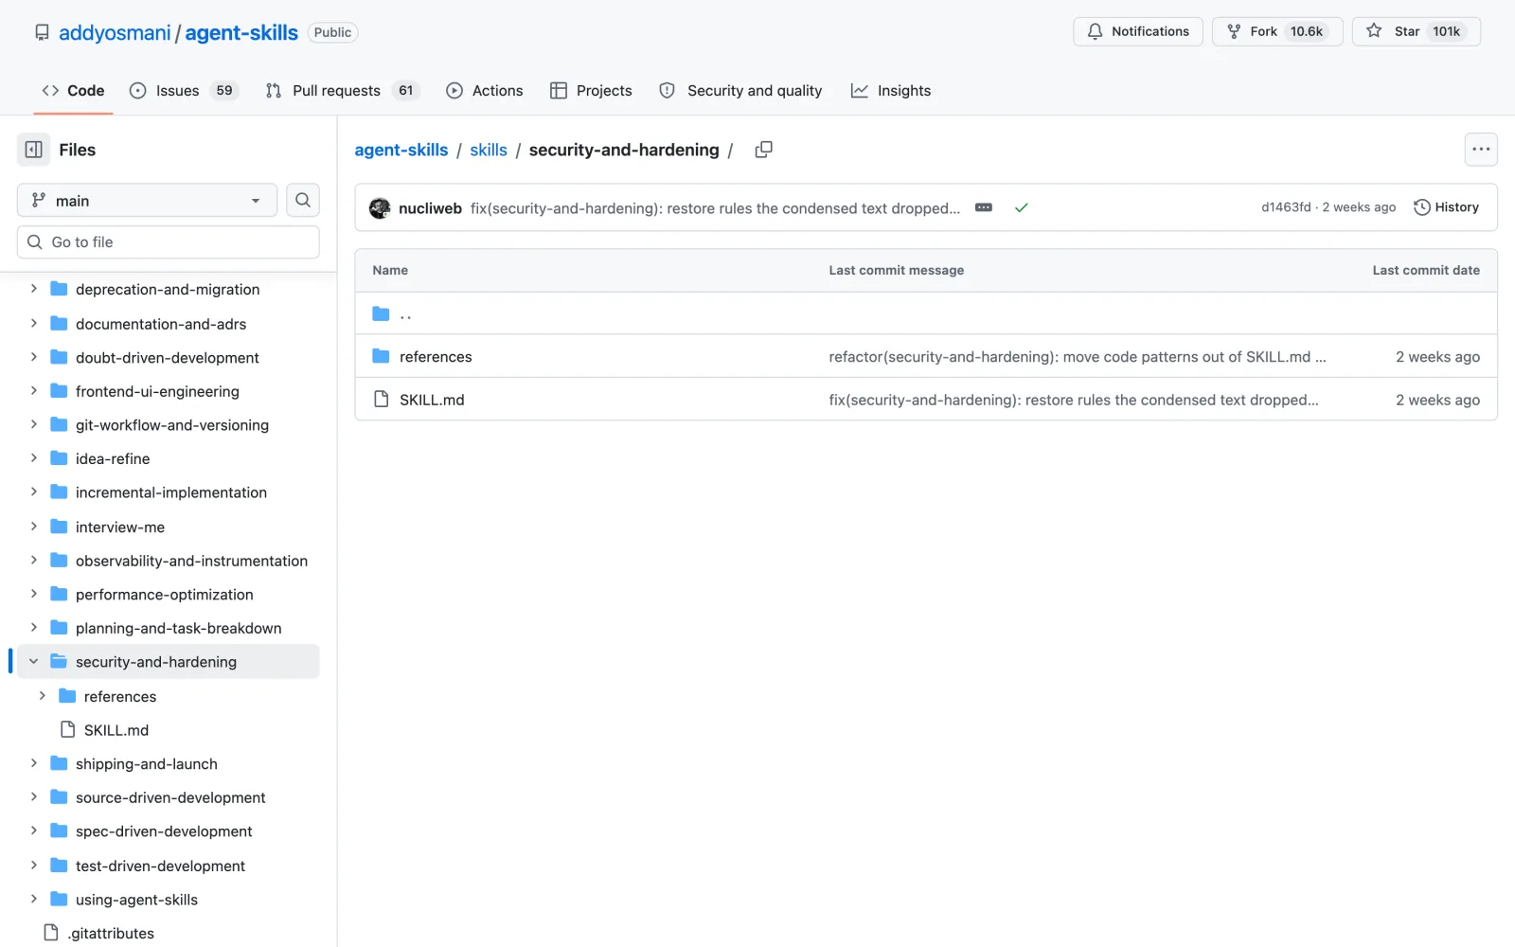Select interview-me folder in tree
Screen dimensions: 1515x947
click(120, 527)
